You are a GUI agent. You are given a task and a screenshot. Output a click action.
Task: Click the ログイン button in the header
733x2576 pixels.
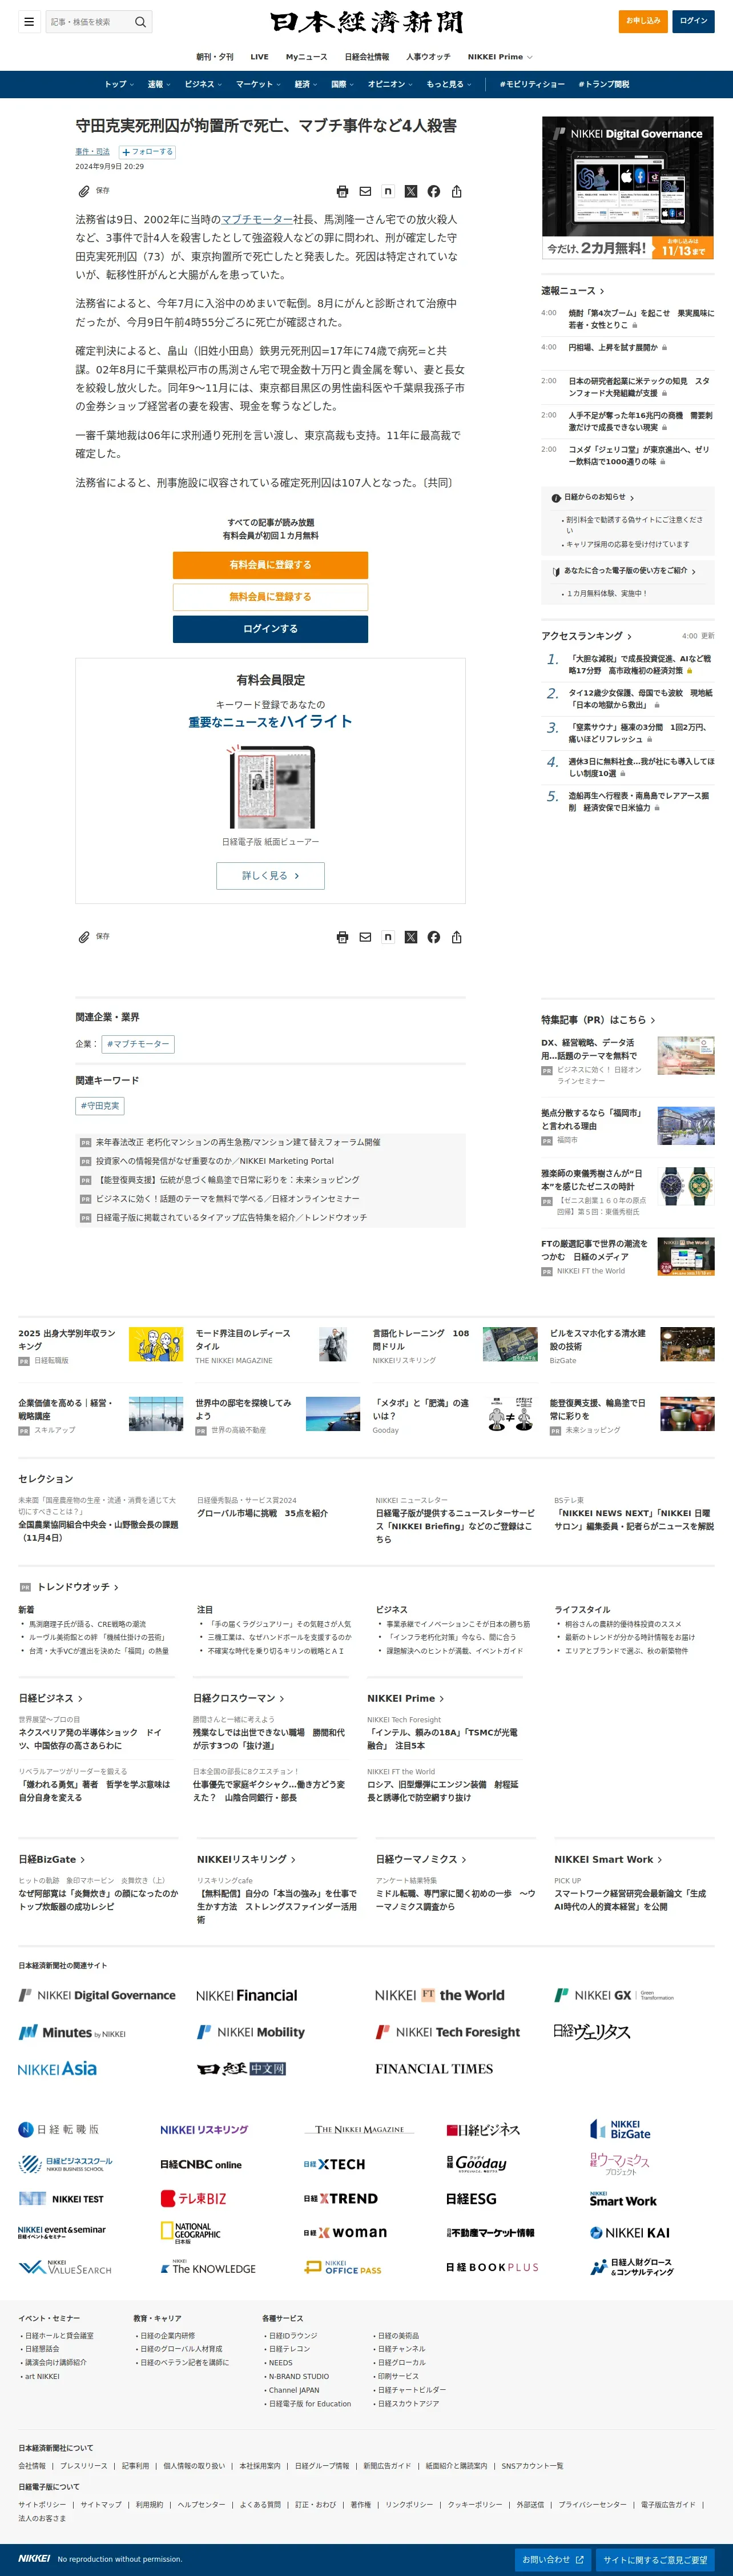693,21
